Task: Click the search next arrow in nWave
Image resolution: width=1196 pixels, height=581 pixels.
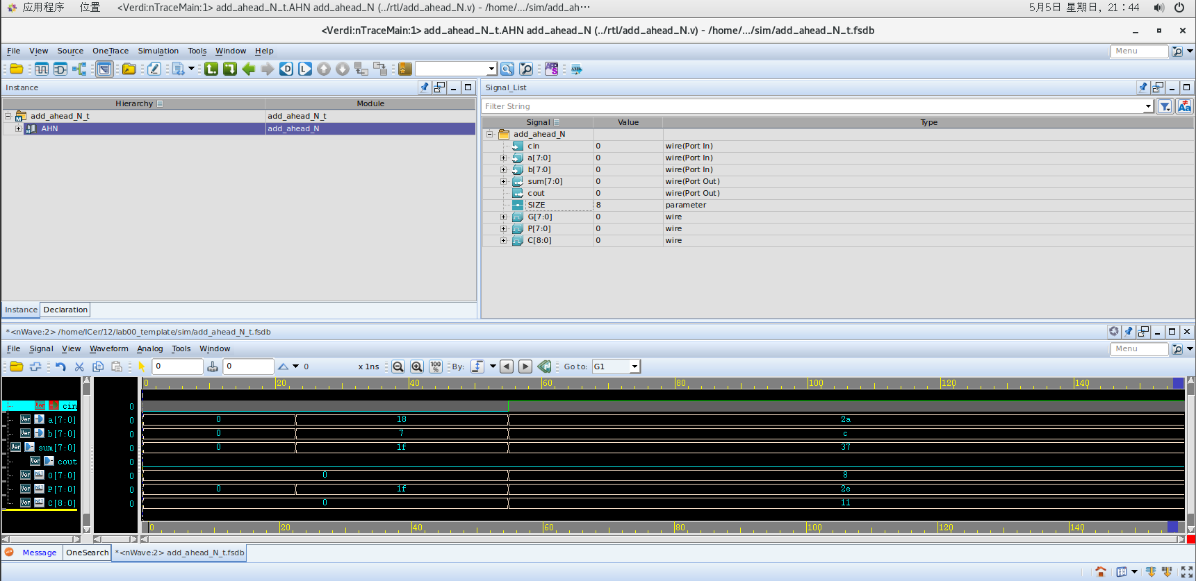Action: [x=525, y=367]
